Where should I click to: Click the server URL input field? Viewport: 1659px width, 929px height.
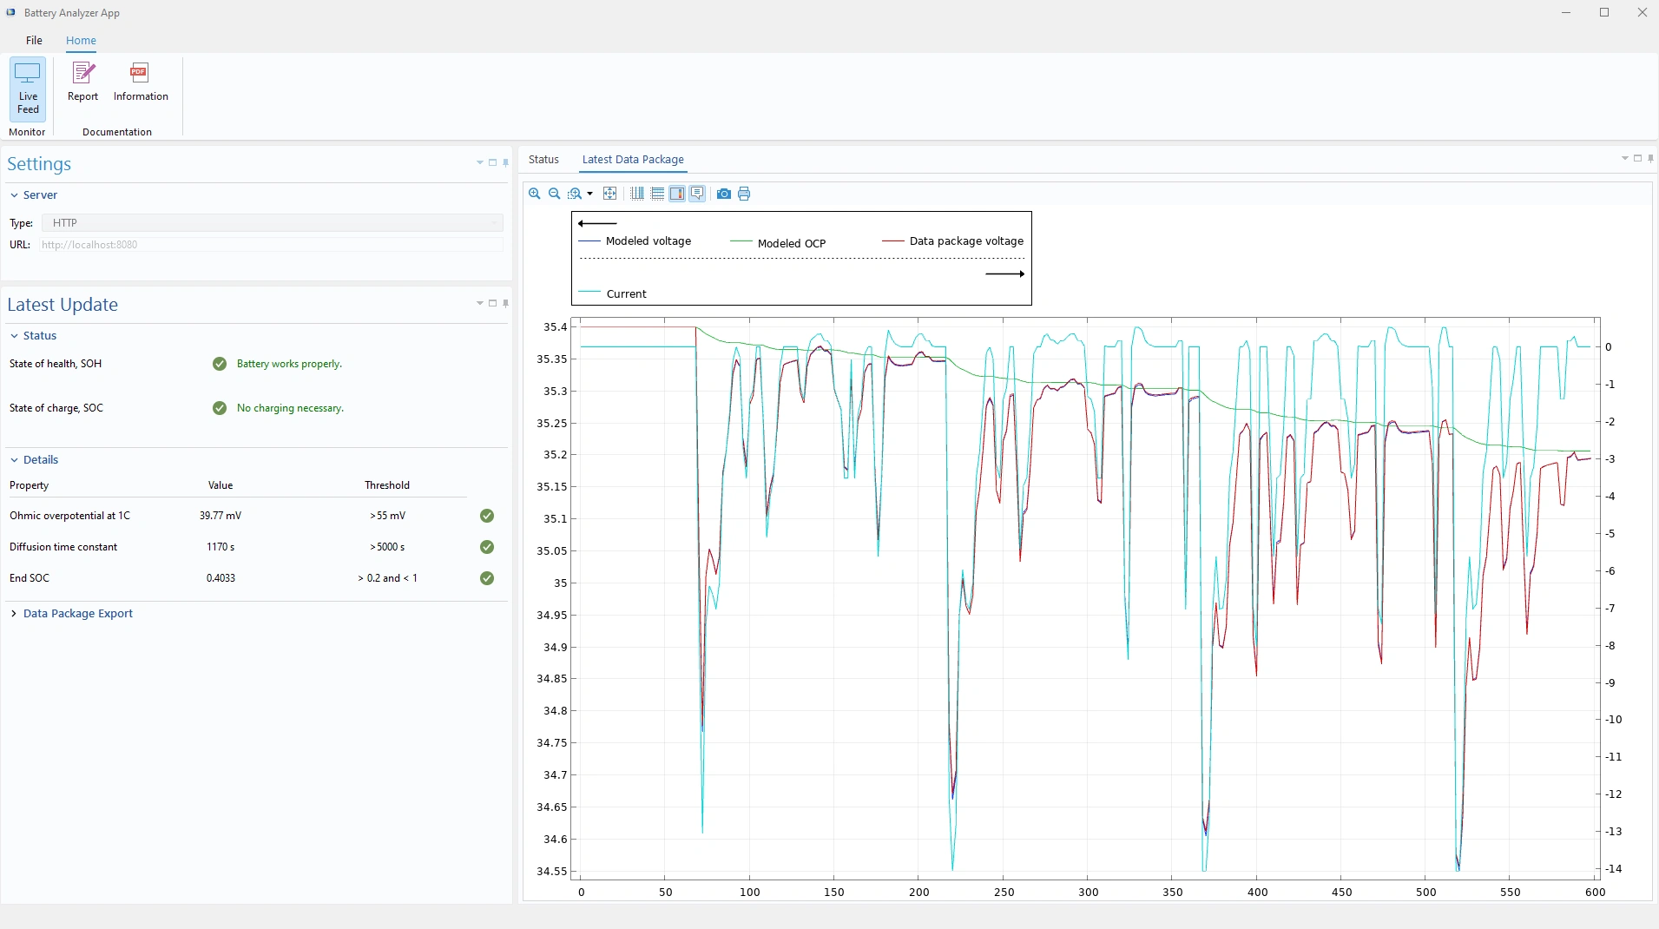pos(271,245)
